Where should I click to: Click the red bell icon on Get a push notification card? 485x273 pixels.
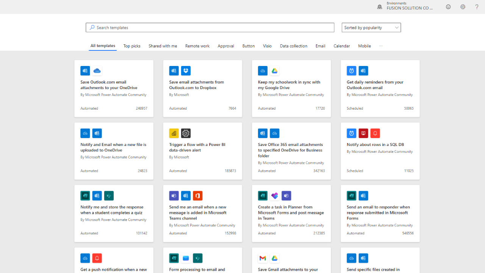pos(97,258)
